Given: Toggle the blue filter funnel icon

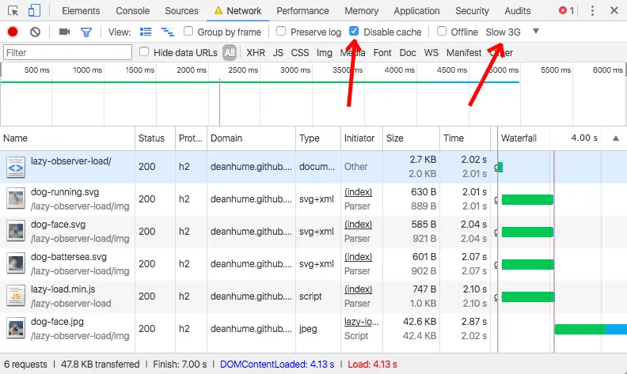Looking at the screenshot, I should click(86, 32).
